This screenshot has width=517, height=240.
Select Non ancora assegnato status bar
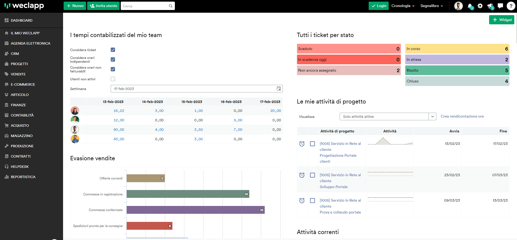click(x=349, y=70)
